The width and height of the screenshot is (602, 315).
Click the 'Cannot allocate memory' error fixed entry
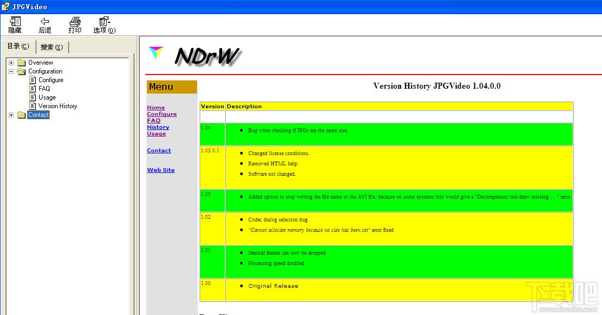click(x=321, y=230)
